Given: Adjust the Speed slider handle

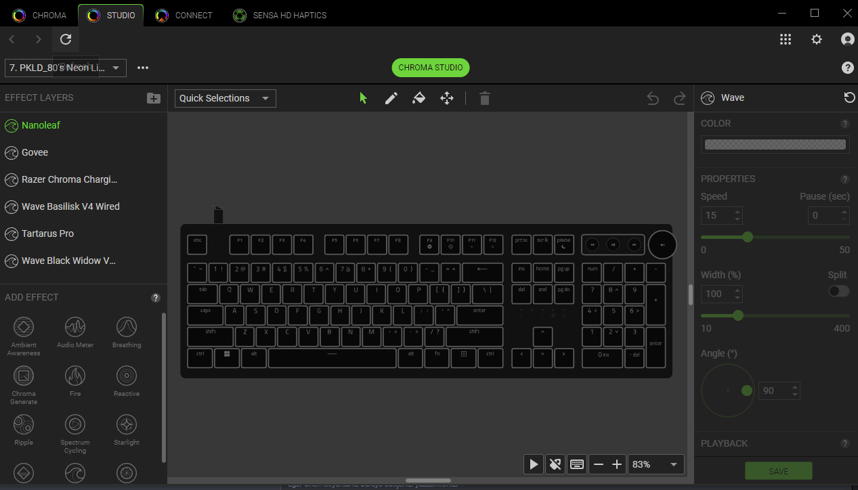Looking at the screenshot, I should [x=748, y=237].
